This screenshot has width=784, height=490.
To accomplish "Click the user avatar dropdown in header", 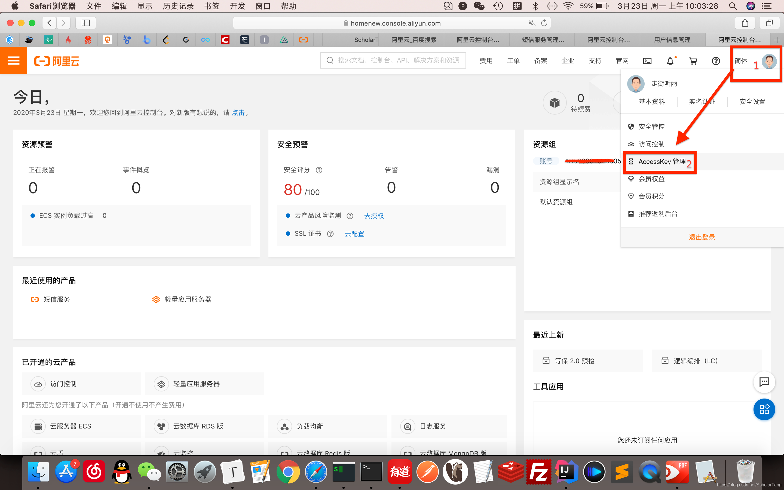I will (x=769, y=61).
